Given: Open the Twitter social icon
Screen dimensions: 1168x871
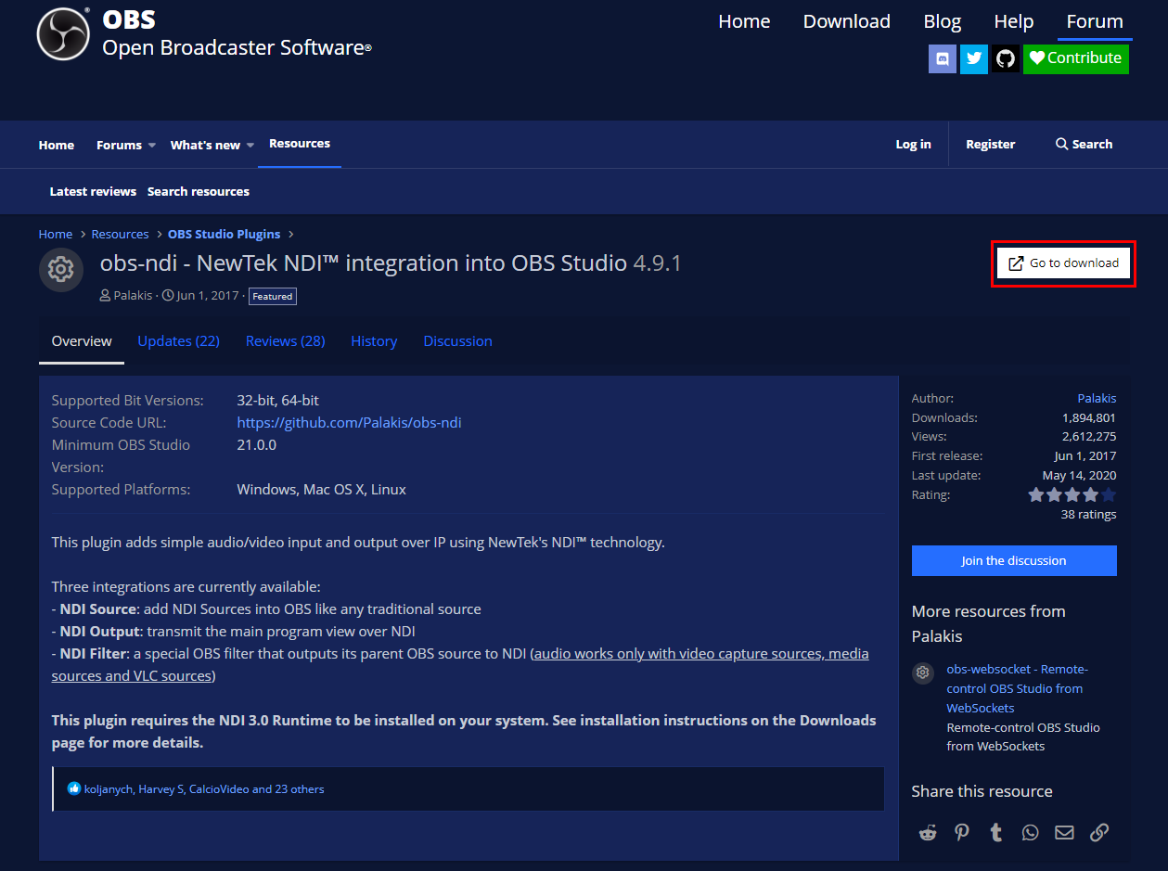Looking at the screenshot, I should 974,58.
